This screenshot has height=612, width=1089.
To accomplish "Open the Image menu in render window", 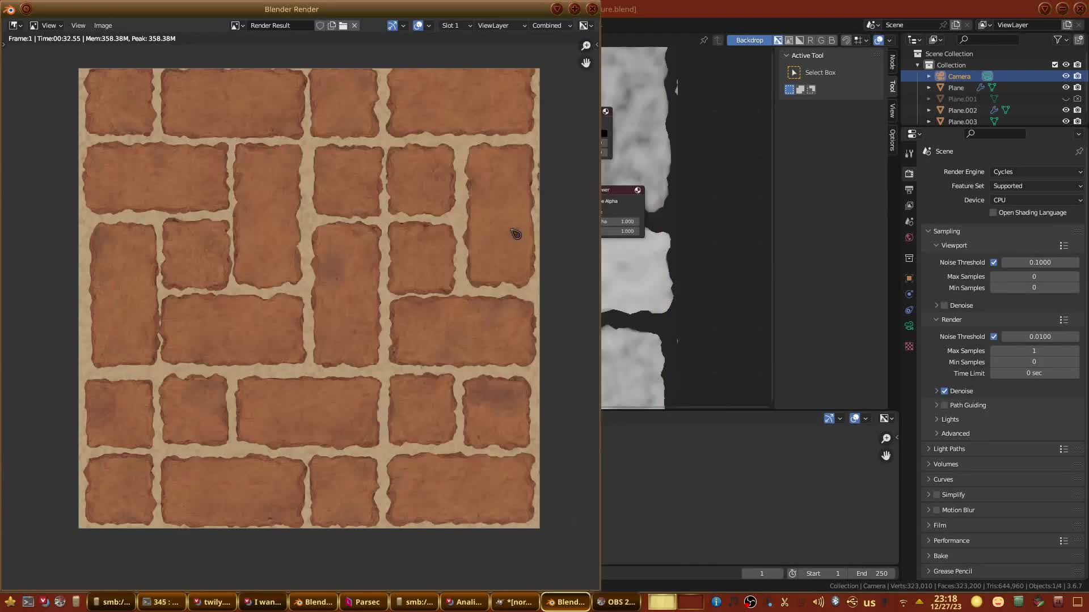I will pyautogui.click(x=103, y=25).
